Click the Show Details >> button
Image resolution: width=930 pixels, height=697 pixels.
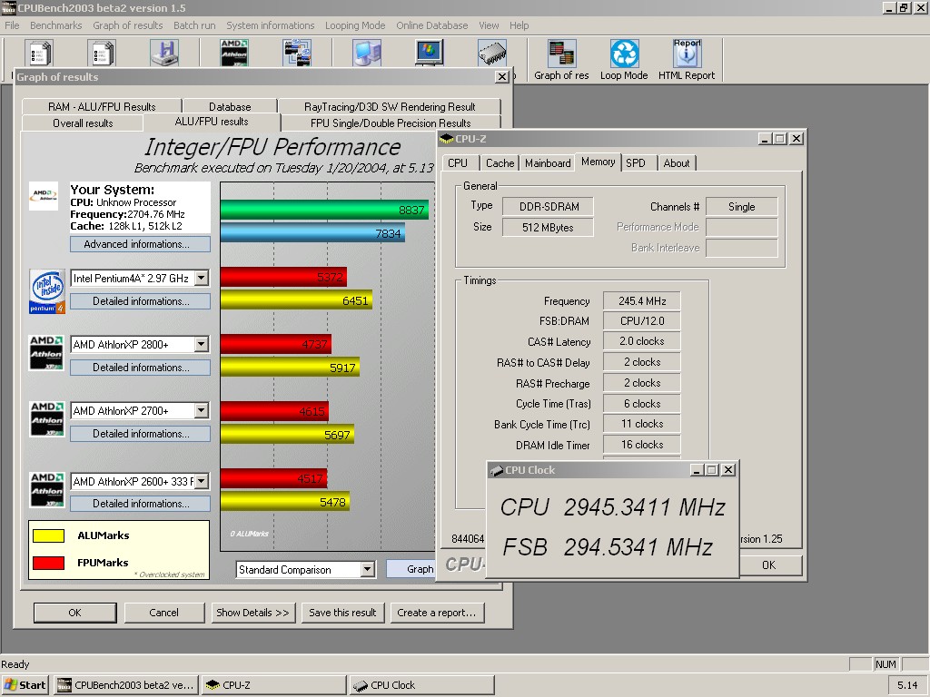pos(252,613)
